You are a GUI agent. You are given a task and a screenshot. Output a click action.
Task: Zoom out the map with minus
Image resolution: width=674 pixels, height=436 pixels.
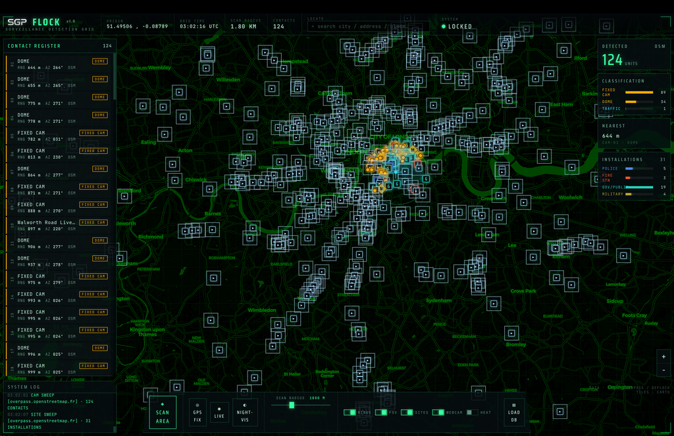pyautogui.click(x=663, y=370)
